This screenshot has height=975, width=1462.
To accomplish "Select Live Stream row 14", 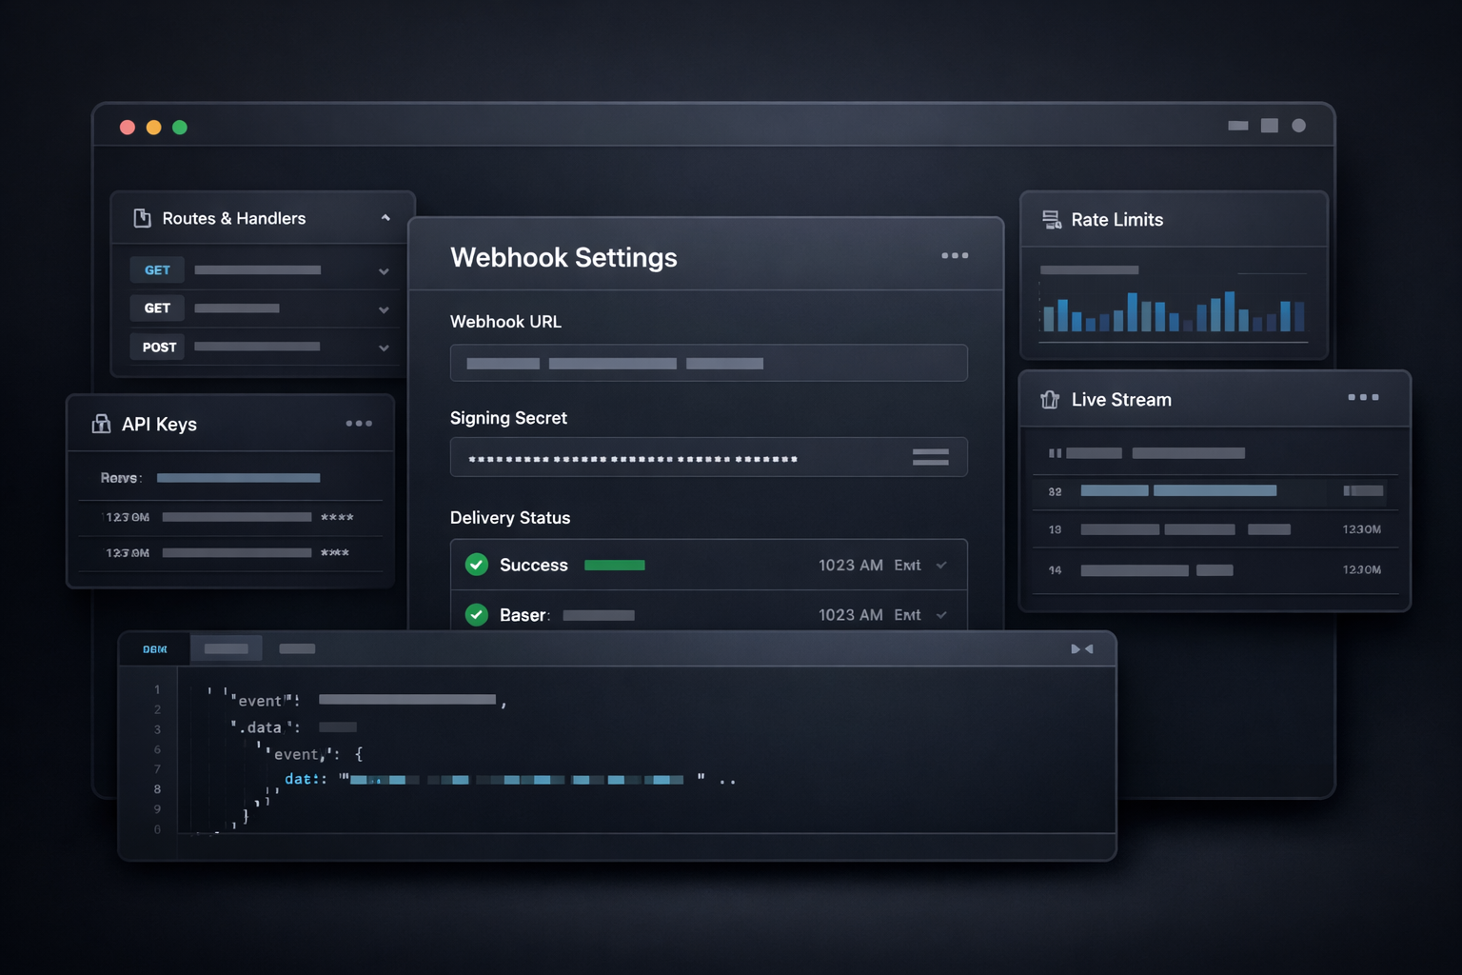I will point(1215,570).
